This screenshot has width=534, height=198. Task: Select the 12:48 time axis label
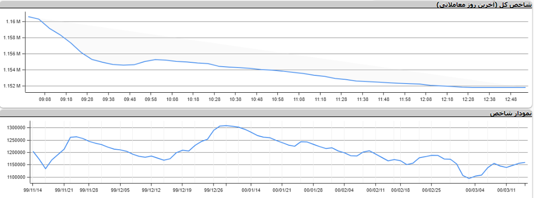[511, 99]
